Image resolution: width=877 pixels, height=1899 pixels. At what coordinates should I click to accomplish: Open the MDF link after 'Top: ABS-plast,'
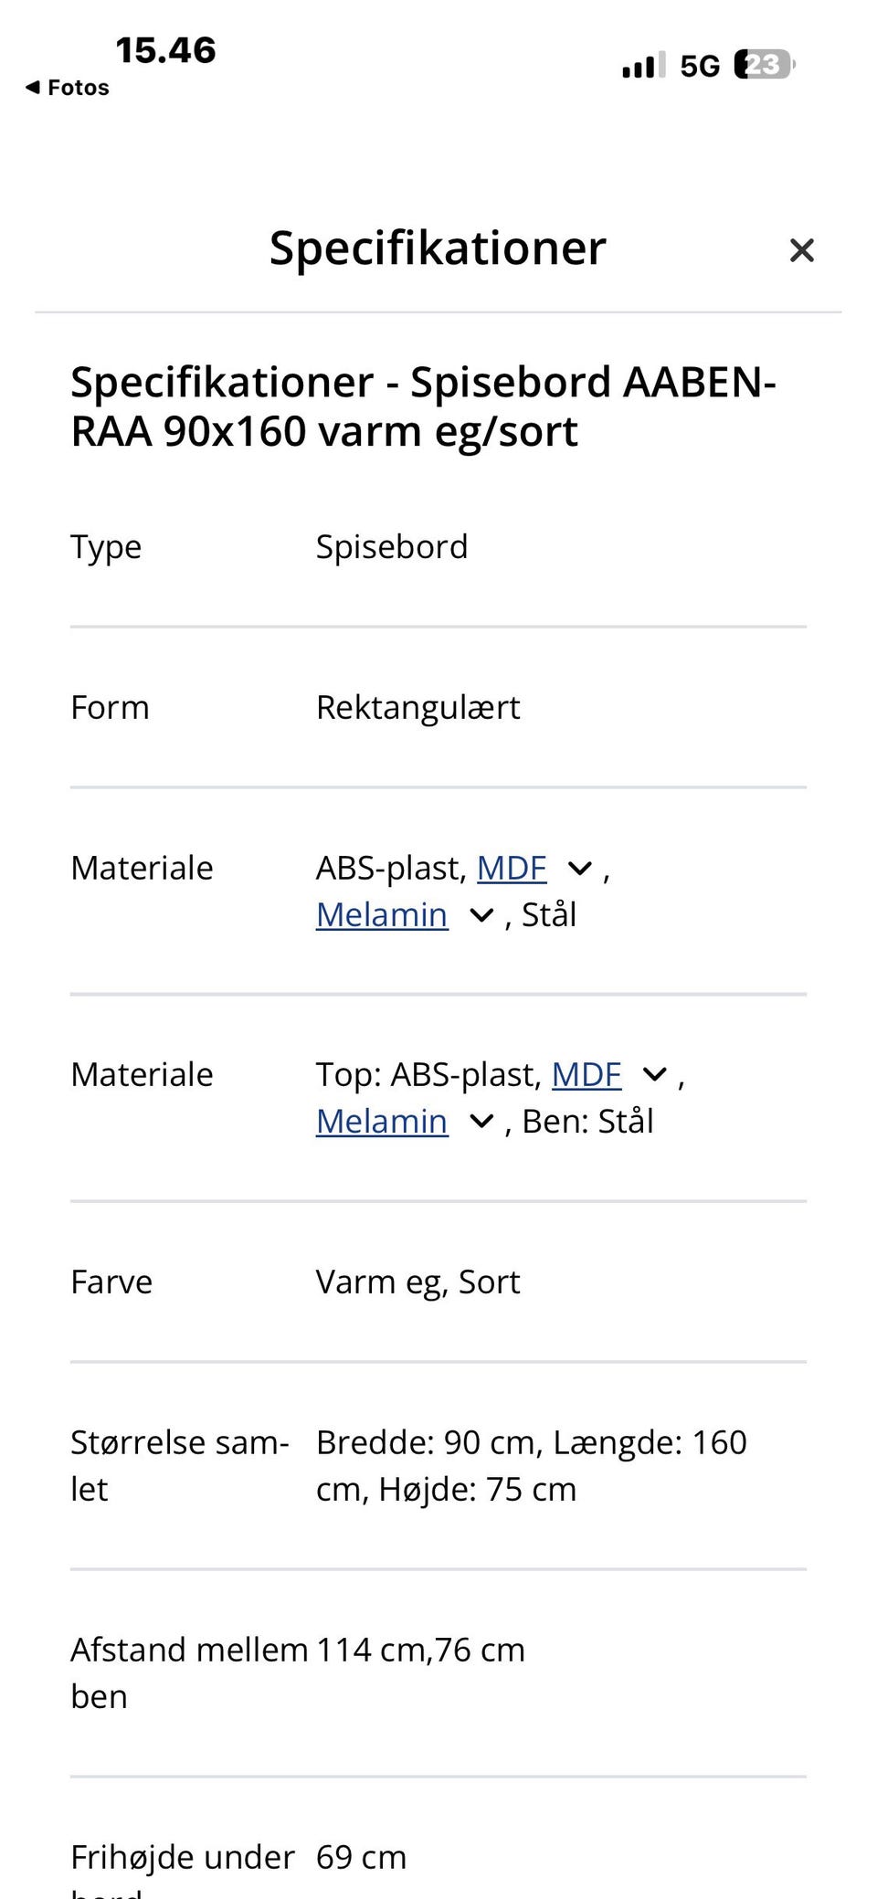(586, 1074)
